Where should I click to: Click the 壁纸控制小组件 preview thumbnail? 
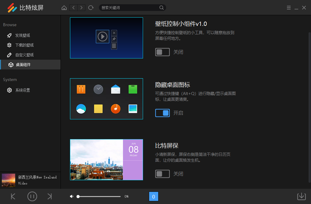[107, 38]
